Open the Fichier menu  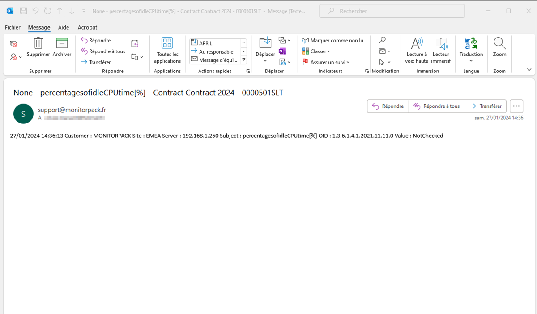[x=13, y=27]
